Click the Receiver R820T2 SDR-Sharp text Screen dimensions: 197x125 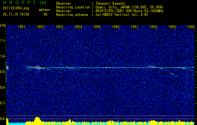point(130,11)
